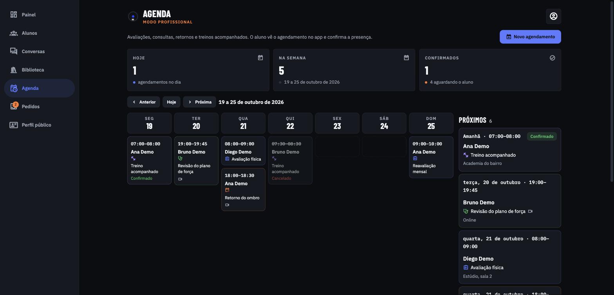Click the Cancelado status text
Image resolution: width=614 pixels, height=295 pixels.
coord(282,179)
